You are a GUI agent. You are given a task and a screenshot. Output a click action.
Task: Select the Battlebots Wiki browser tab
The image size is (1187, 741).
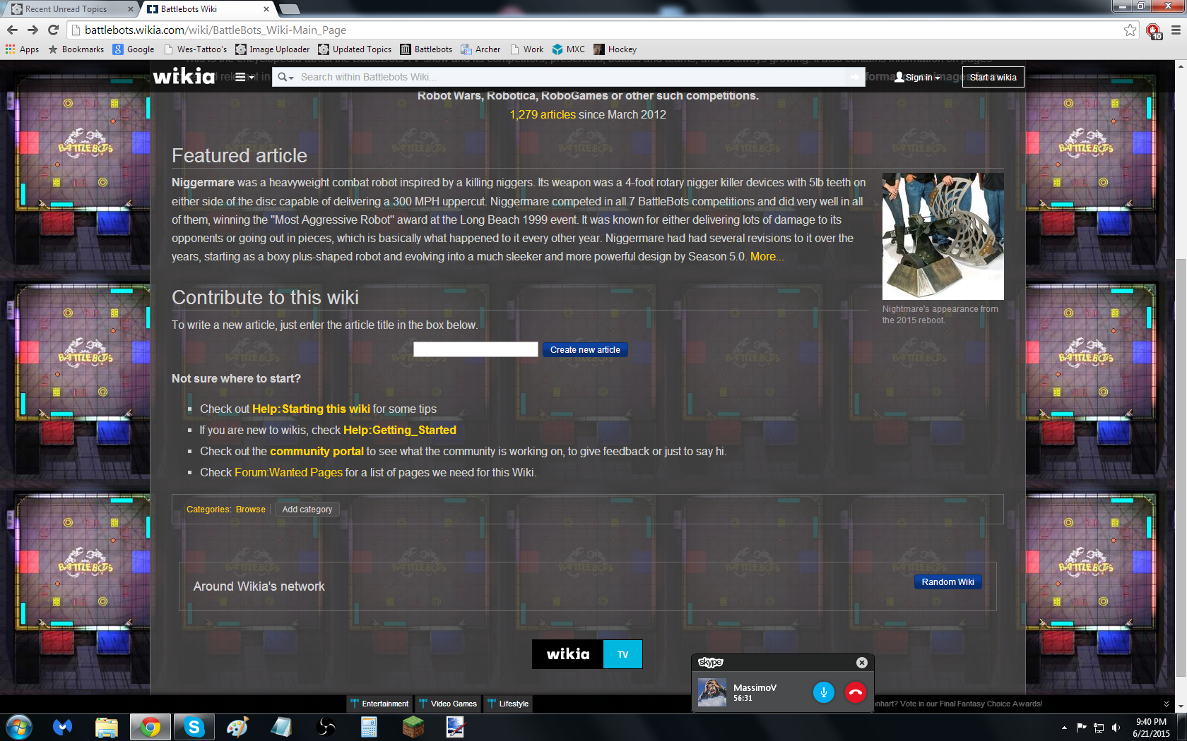[x=208, y=9]
